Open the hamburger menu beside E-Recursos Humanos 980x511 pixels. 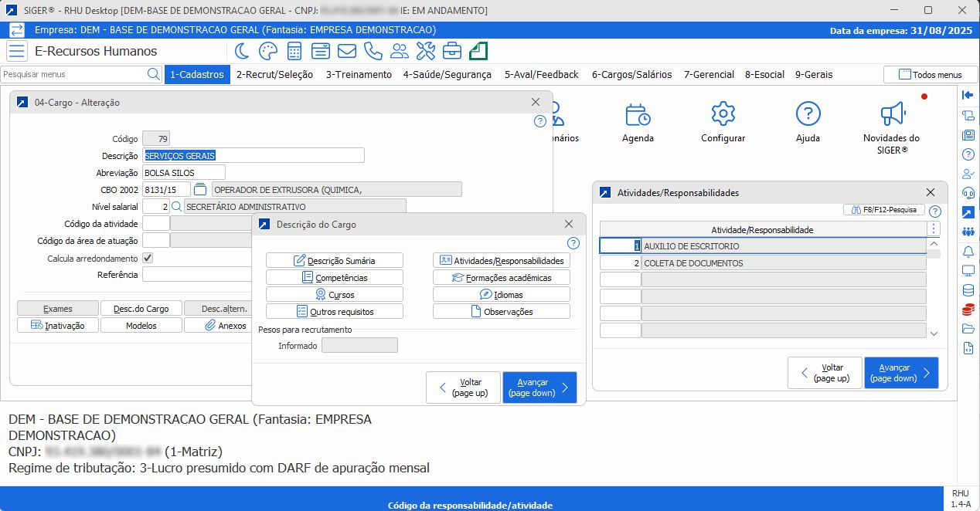pyautogui.click(x=17, y=52)
